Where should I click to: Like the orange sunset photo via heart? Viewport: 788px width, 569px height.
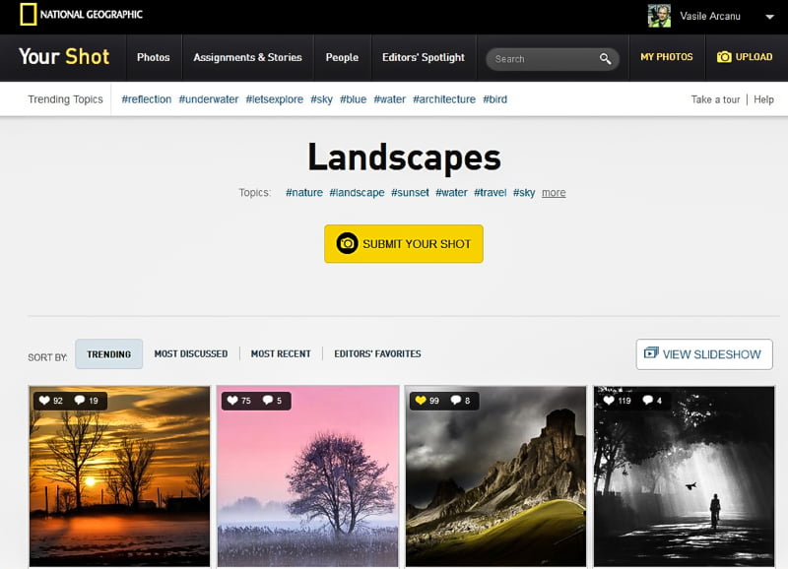pyautogui.click(x=44, y=401)
